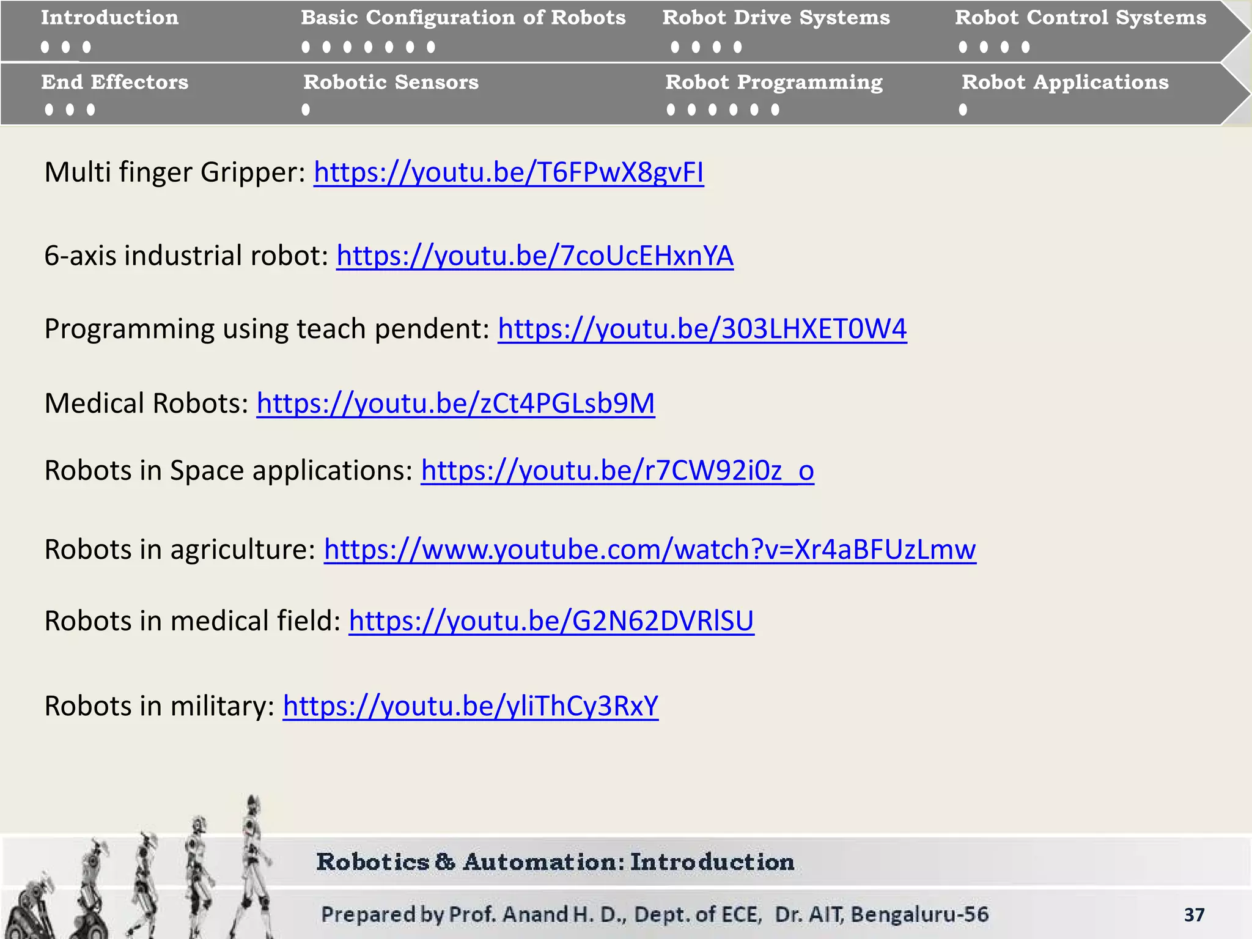Screen dimensions: 1252x939
Task: Open the End Effectors section
Action: [x=115, y=82]
